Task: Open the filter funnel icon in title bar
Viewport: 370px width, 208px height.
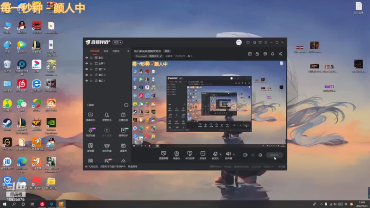Action: [260, 43]
